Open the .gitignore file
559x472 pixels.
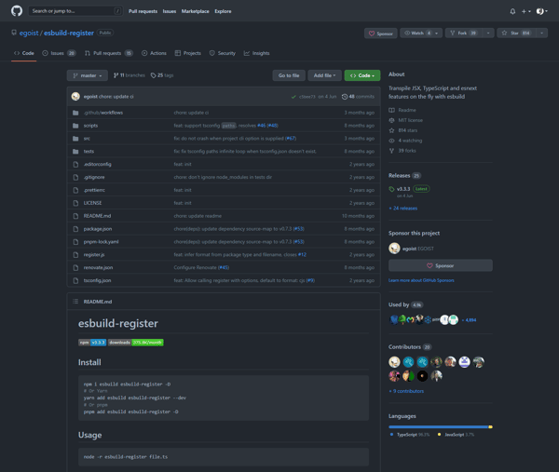(94, 177)
